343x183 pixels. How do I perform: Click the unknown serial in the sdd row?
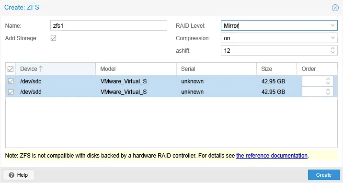(x=192, y=92)
